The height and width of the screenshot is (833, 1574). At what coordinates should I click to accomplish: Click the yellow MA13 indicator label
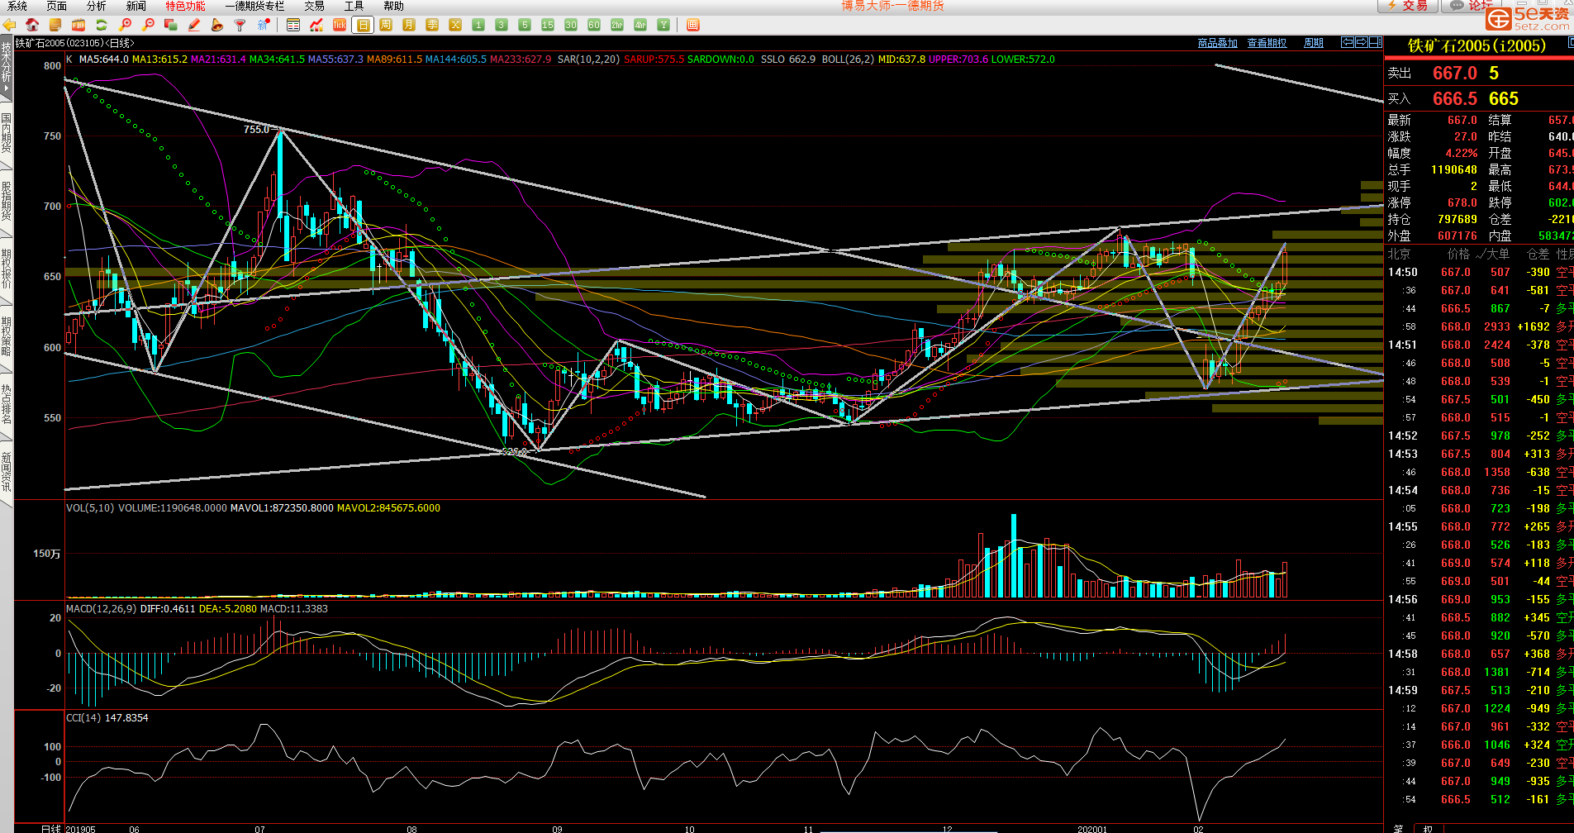[x=159, y=59]
